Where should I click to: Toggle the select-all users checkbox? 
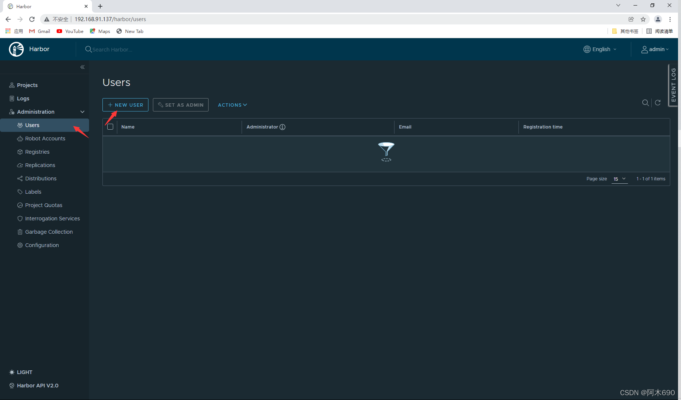[110, 127]
